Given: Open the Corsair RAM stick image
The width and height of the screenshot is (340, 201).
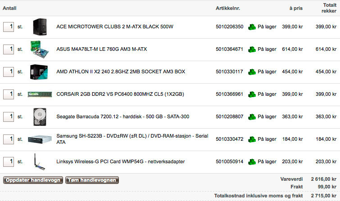Looking at the screenshot, I should coord(40,94).
